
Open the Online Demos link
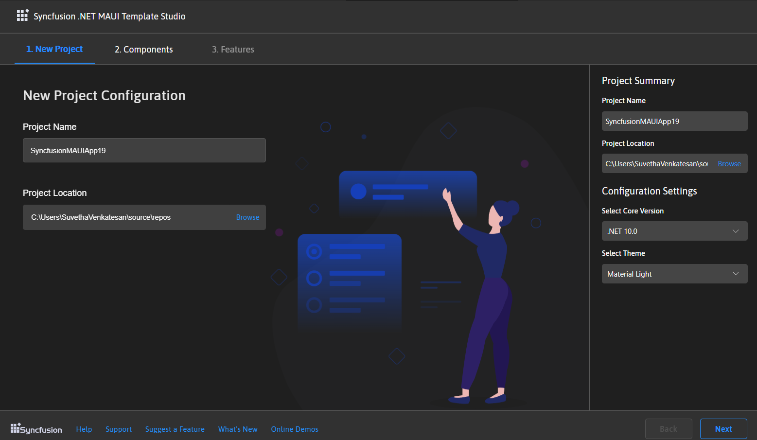tap(295, 429)
